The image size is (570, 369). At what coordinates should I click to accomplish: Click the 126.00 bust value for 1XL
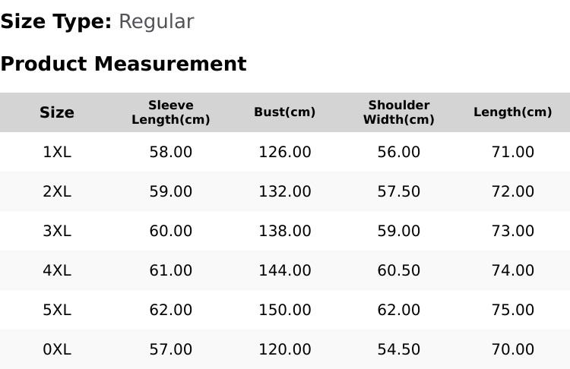pos(285,152)
